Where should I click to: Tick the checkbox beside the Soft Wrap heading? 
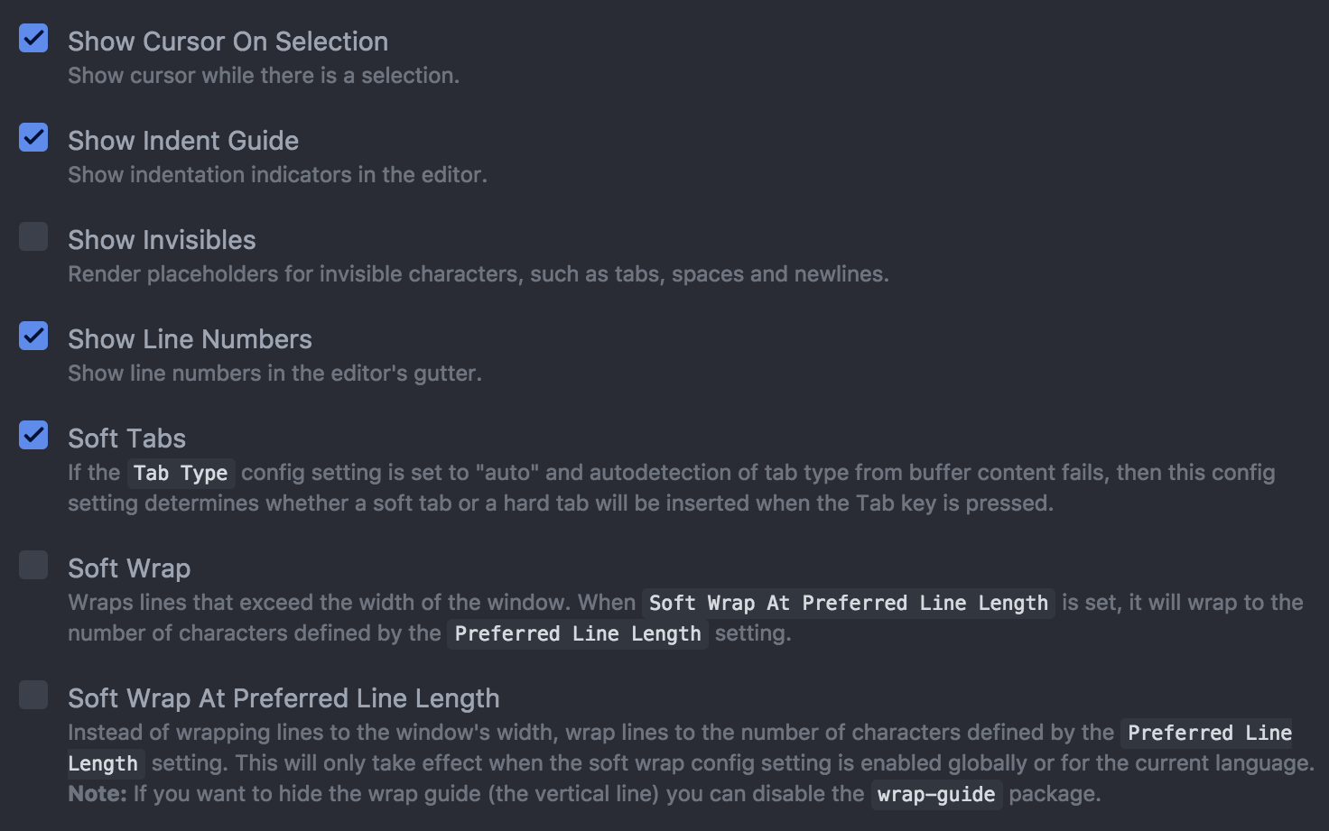pyautogui.click(x=33, y=565)
